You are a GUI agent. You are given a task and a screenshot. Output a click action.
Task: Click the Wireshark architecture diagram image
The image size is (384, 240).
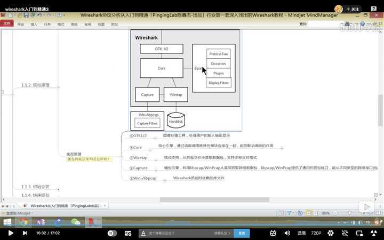click(186, 80)
